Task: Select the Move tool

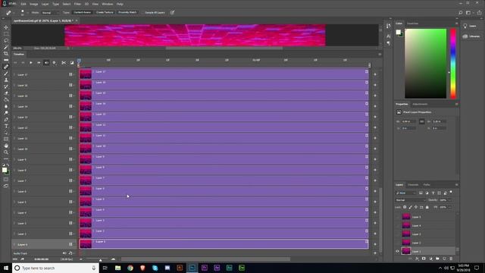Action: 6,27
